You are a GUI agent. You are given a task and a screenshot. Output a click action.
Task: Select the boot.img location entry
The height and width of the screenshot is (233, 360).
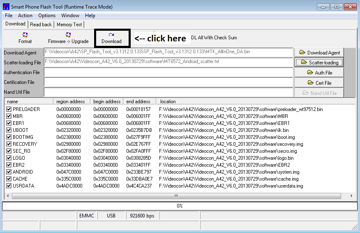227,137
